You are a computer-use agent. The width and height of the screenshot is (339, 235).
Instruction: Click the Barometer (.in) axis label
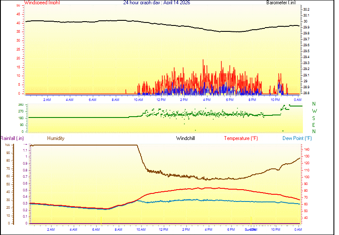[281, 3]
